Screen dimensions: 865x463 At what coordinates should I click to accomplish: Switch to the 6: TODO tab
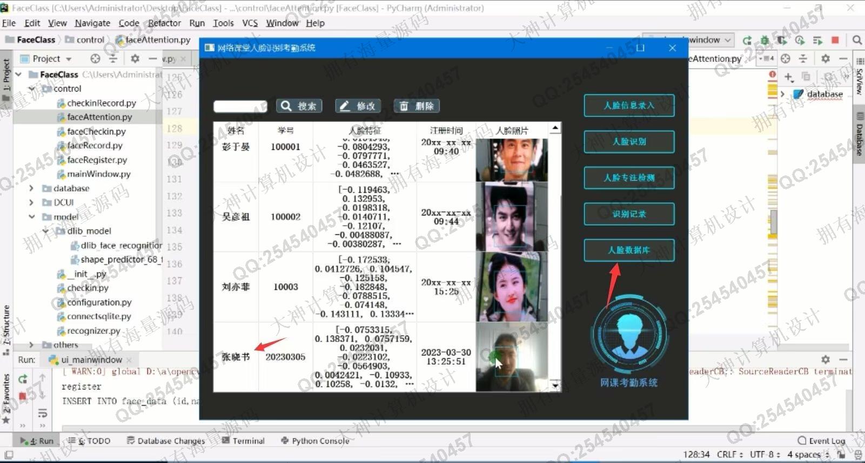[89, 441]
